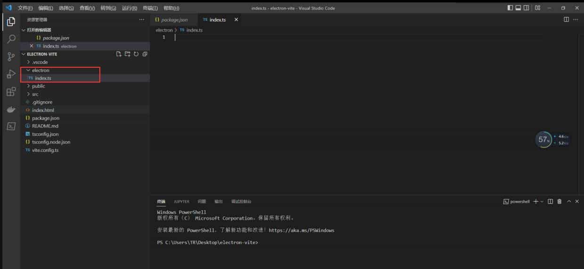This screenshot has height=269, width=584.
Task: Open editor more actions (…) menu
Action: (x=576, y=19)
